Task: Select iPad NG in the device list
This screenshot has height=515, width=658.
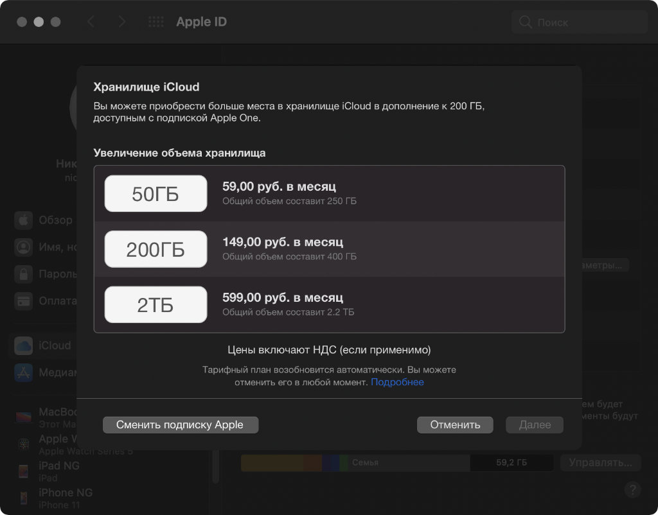Action: pos(58,467)
